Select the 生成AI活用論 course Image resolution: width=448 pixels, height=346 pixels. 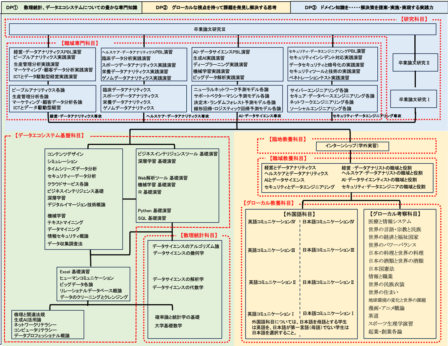27,320
